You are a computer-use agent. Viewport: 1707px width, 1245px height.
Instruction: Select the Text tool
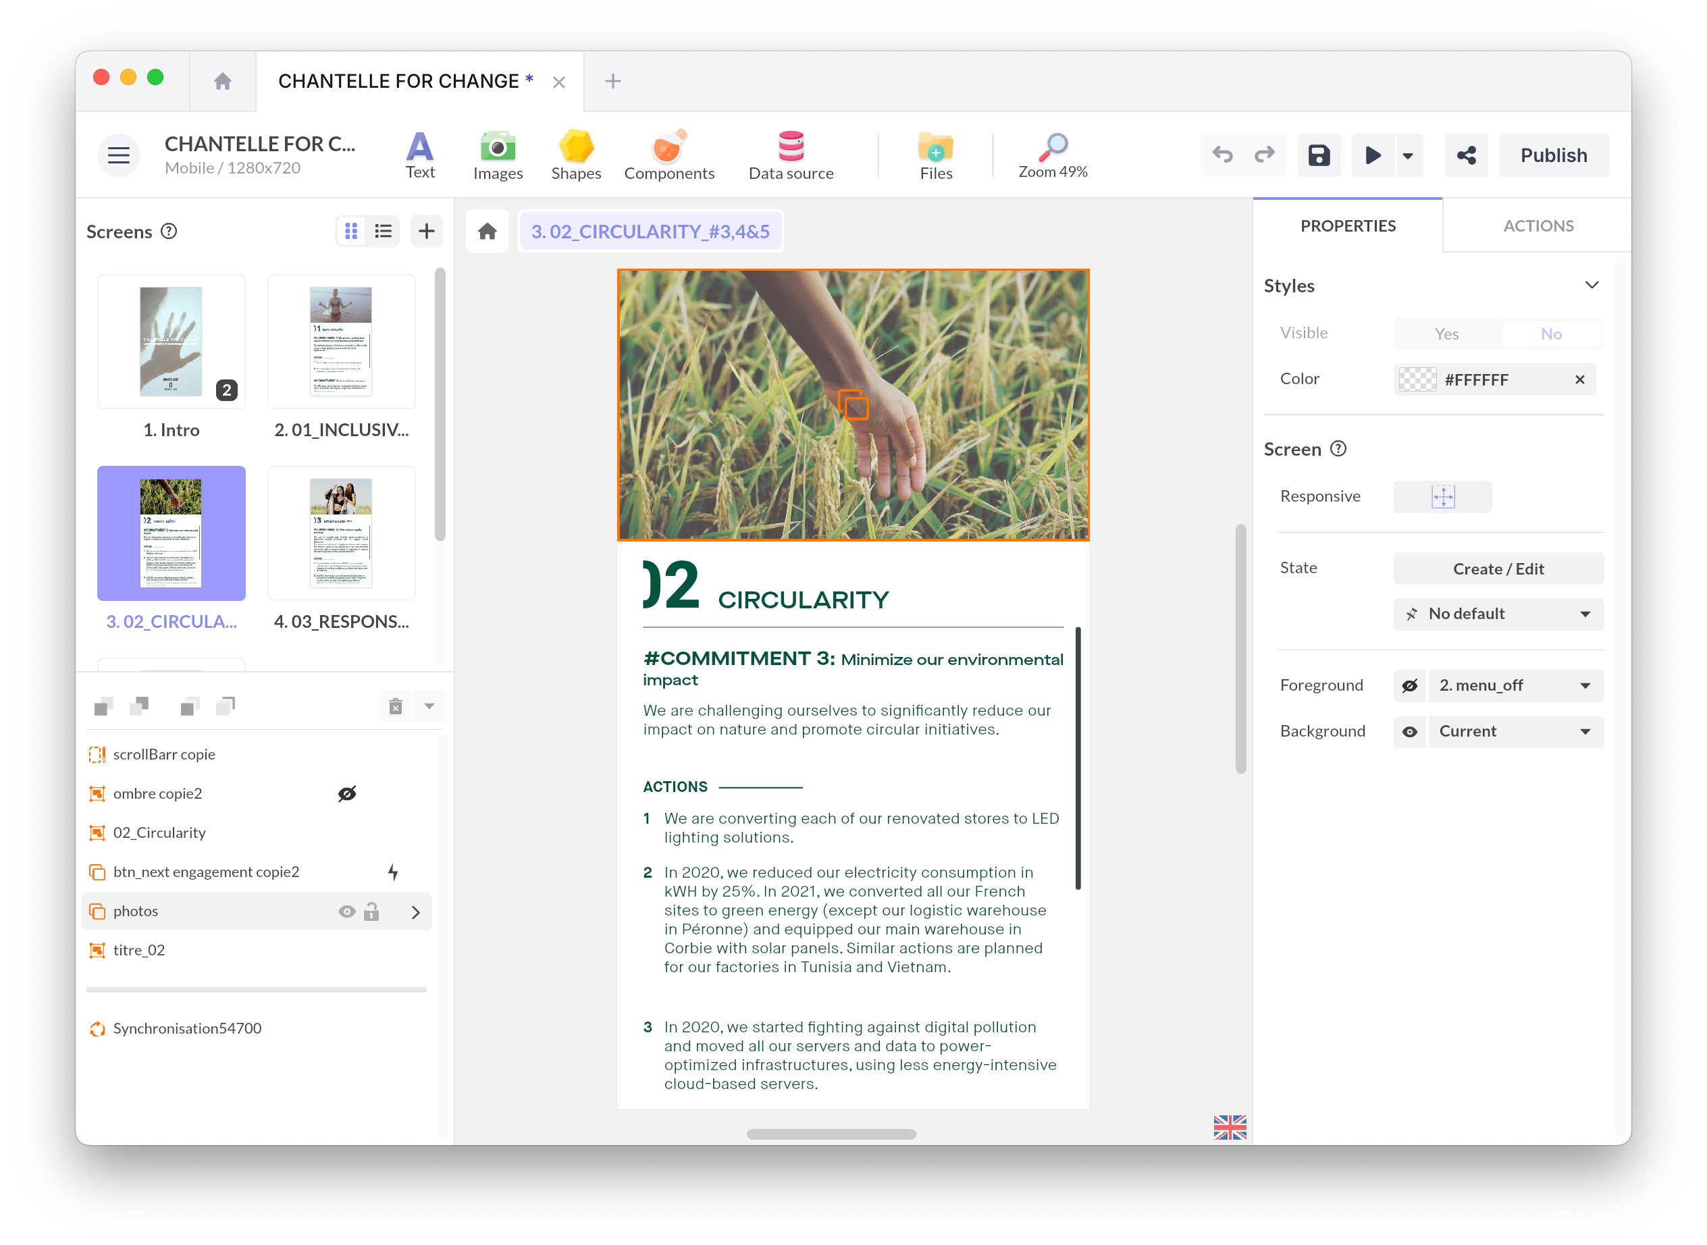pyautogui.click(x=420, y=155)
